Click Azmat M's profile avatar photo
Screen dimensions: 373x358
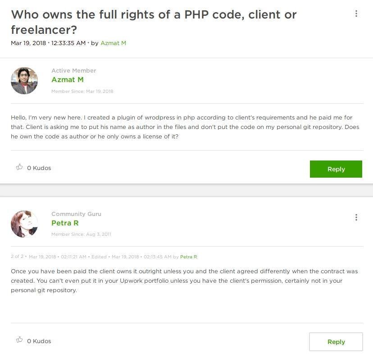(24, 81)
